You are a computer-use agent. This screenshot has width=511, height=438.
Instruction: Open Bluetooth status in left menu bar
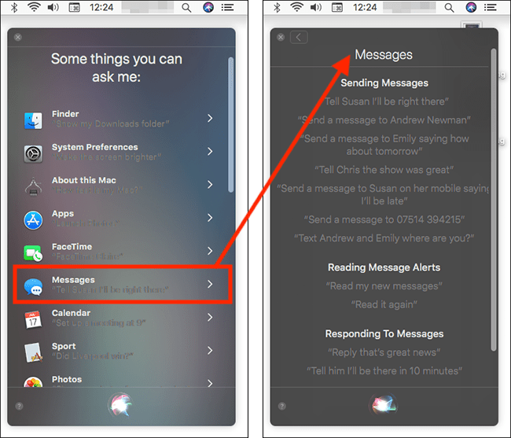[x=14, y=7]
